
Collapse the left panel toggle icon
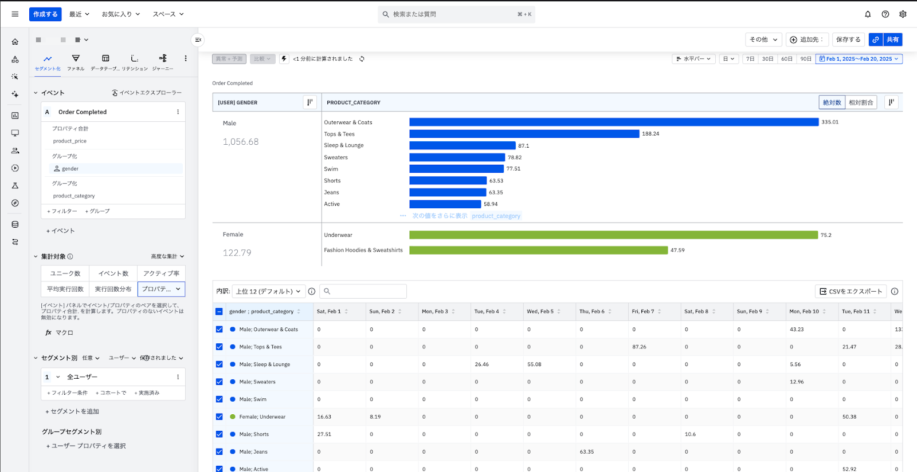pyautogui.click(x=198, y=39)
